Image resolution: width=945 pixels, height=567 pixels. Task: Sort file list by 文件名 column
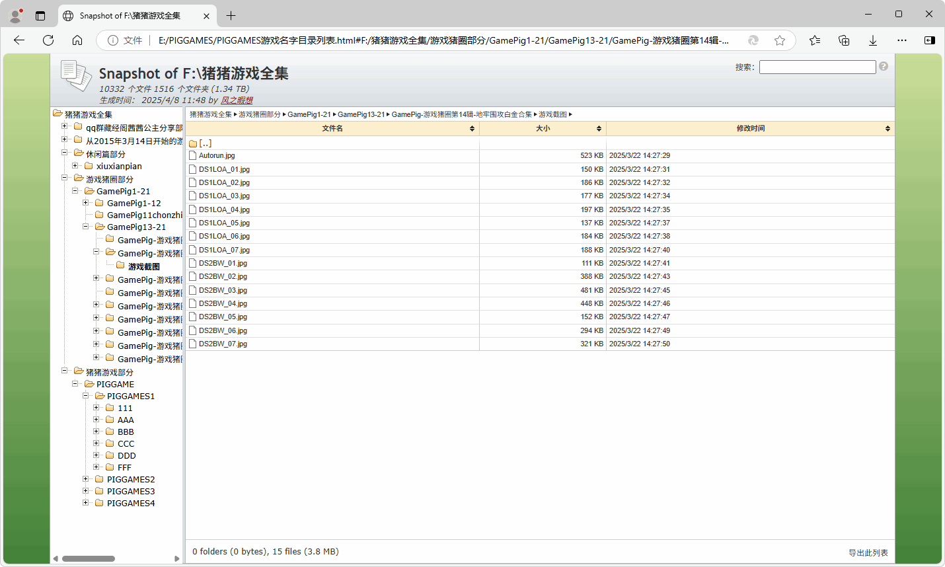click(332, 128)
